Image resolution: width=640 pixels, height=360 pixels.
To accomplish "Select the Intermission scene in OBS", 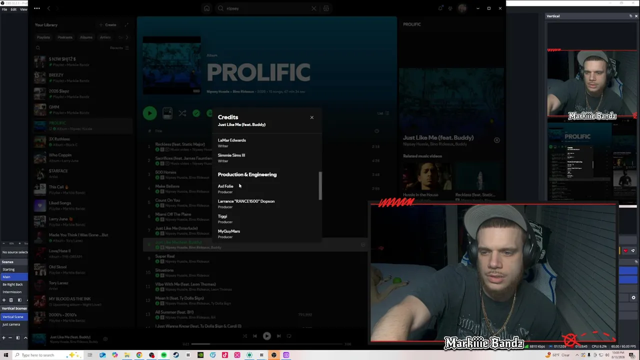I will point(14,292).
